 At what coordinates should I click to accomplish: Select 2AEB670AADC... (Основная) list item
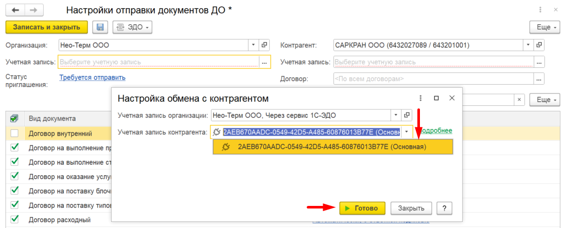click(x=333, y=147)
